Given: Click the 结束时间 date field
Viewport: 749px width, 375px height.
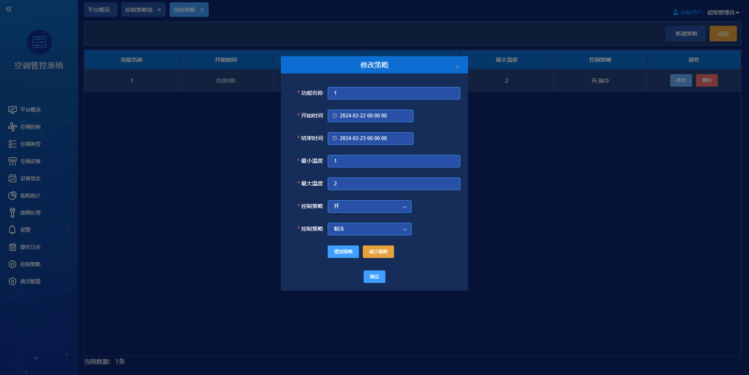Looking at the screenshot, I should 371,139.
